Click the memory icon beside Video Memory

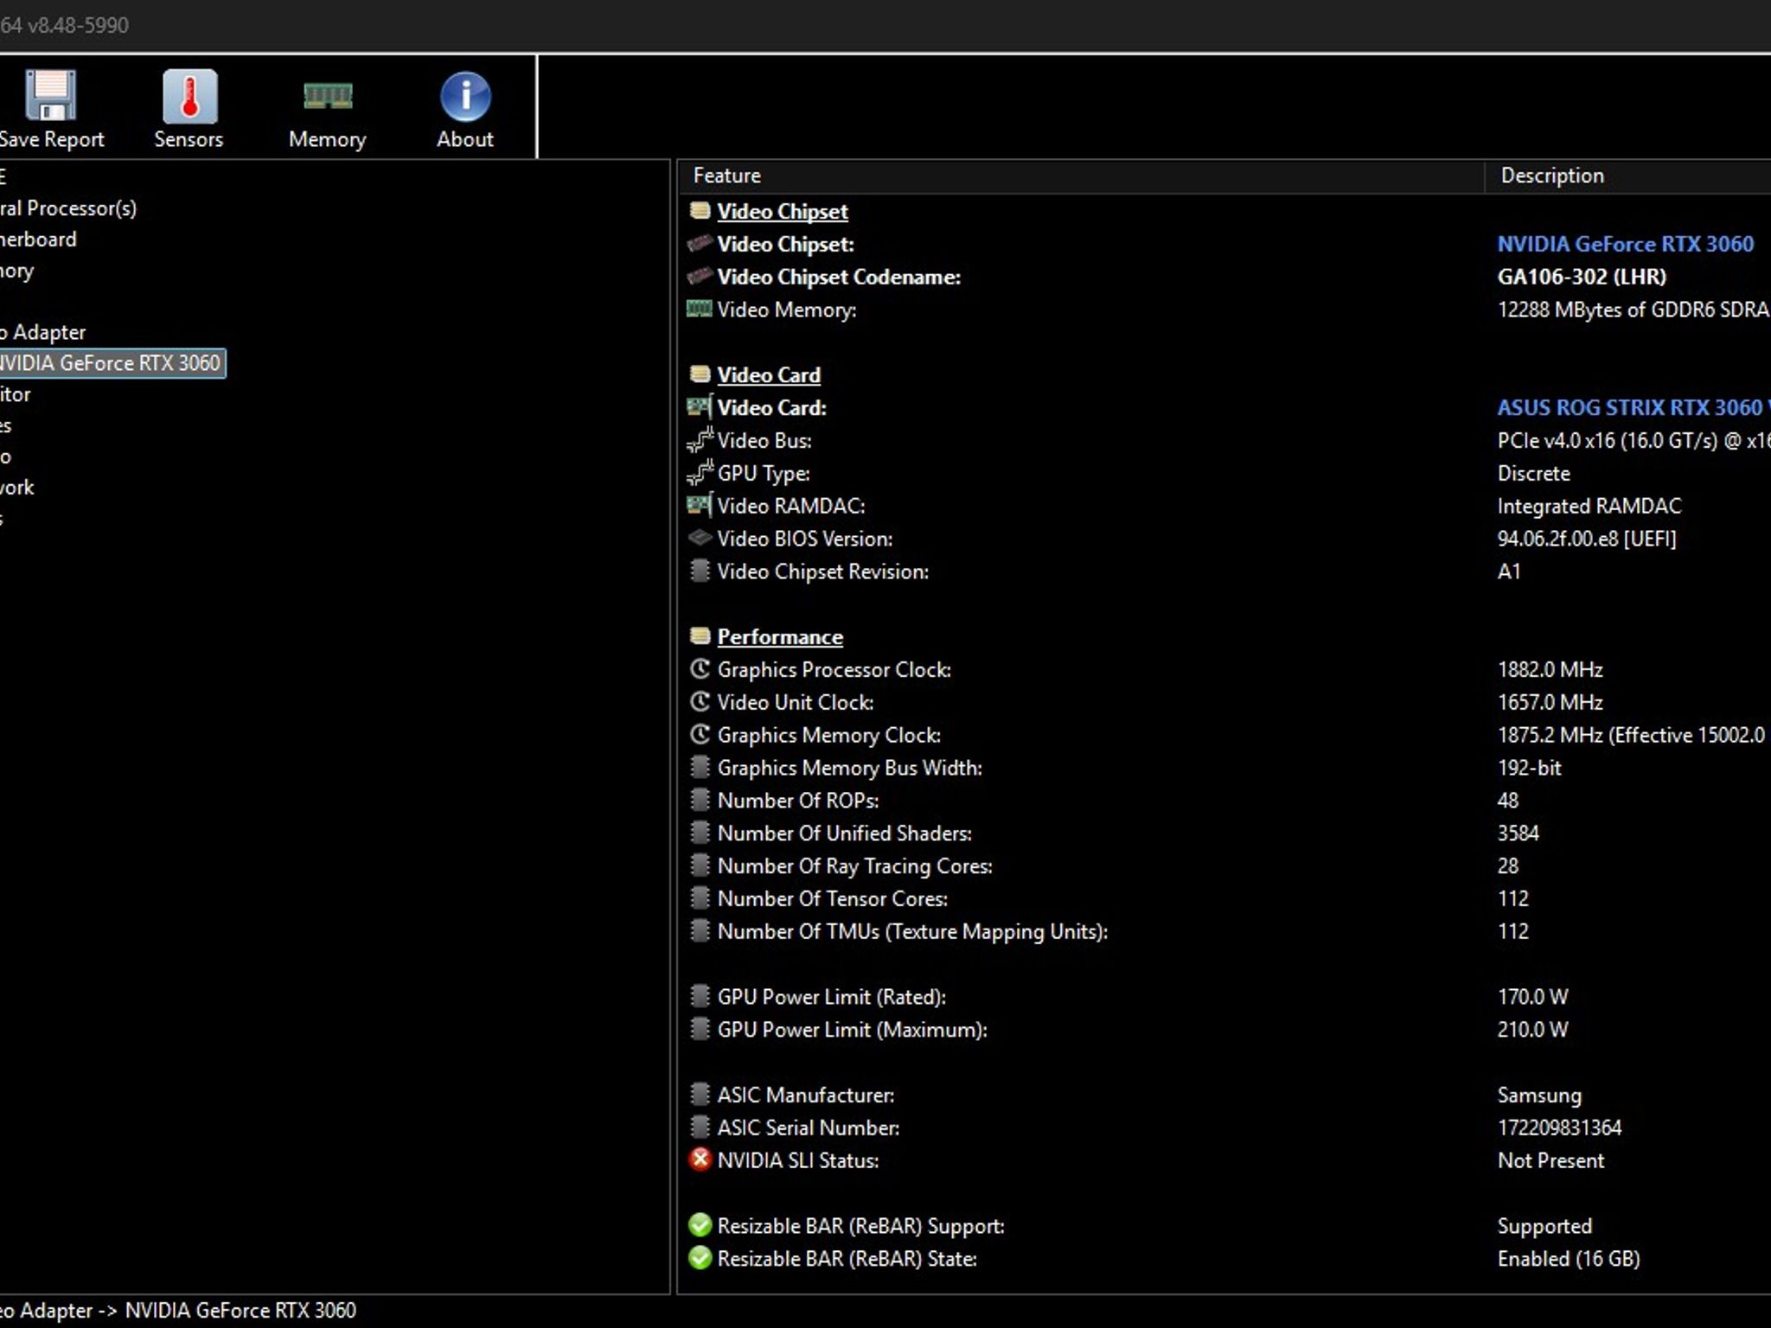tap(699, 308)
